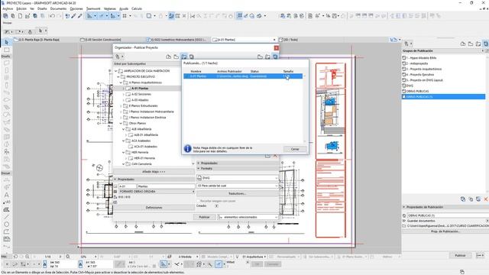The image size is (489, 275).
Task: Open the DWG format dropdown
Action: point(238,178)
